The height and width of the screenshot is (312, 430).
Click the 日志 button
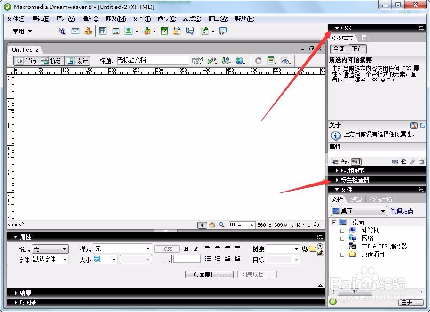[410, 303]
